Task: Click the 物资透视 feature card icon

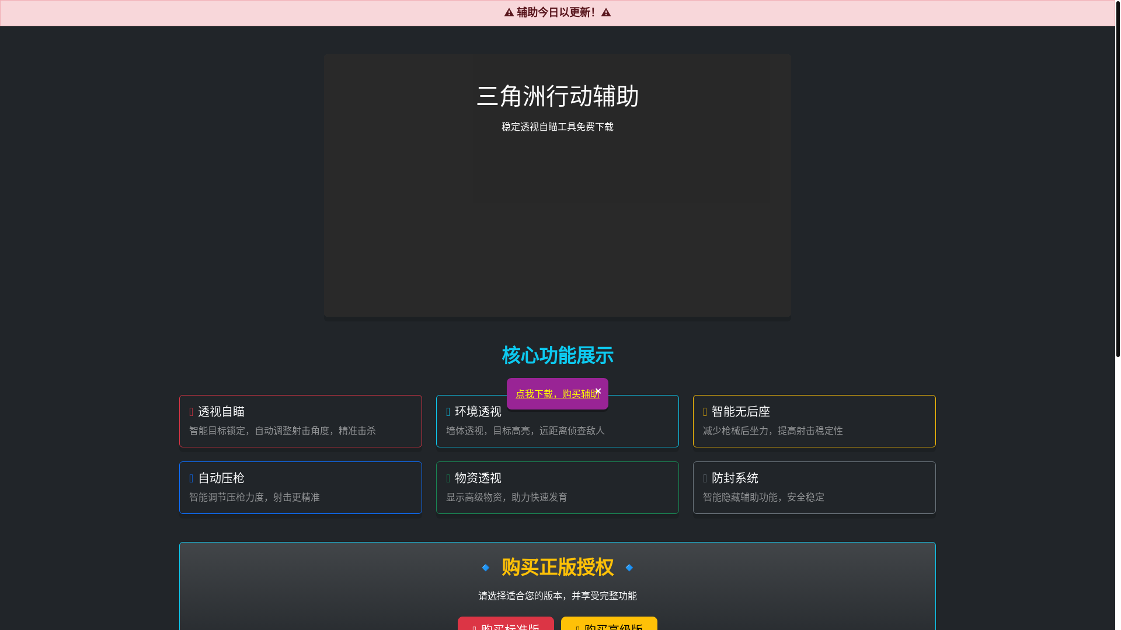Action: tap(448, 478)
